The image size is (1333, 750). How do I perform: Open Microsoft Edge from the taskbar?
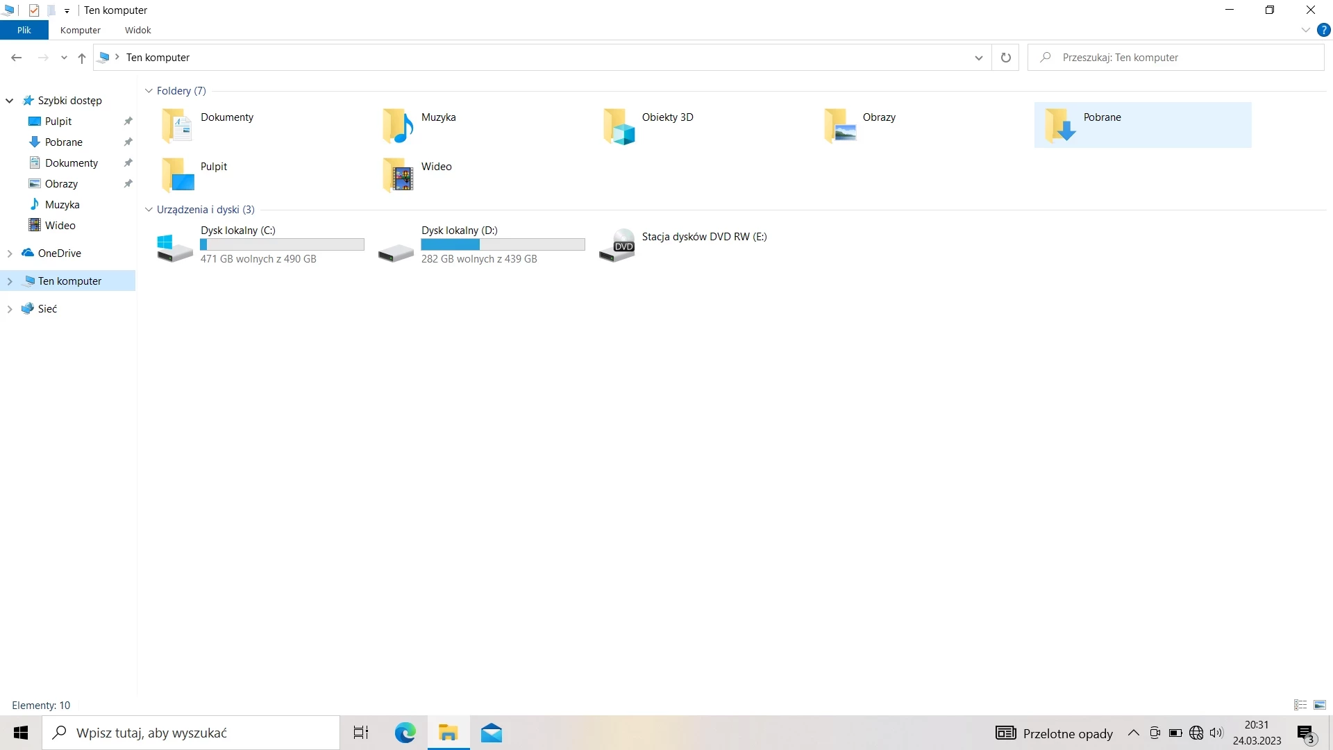click(405, 733)
